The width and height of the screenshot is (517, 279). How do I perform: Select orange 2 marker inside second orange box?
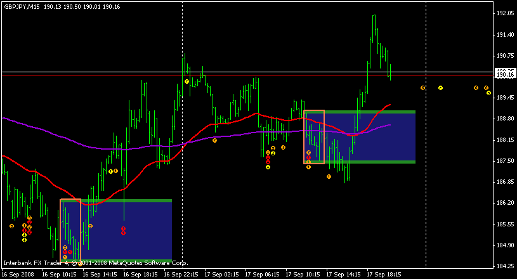[x=309, y=153]
